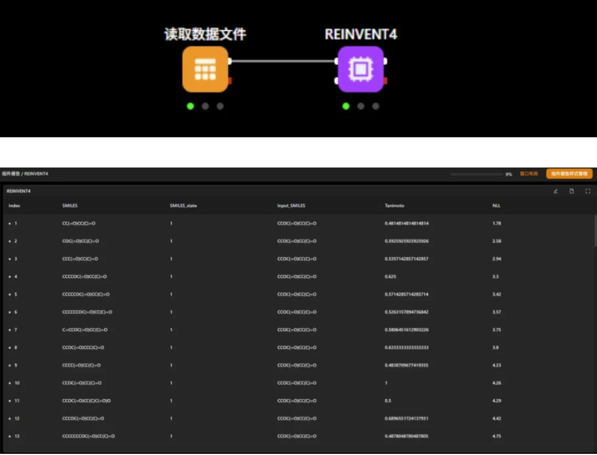This screenshot has width=597, height=455.
Task: Select the orange 读取数据文件 node icon
Action: point(205,69)
